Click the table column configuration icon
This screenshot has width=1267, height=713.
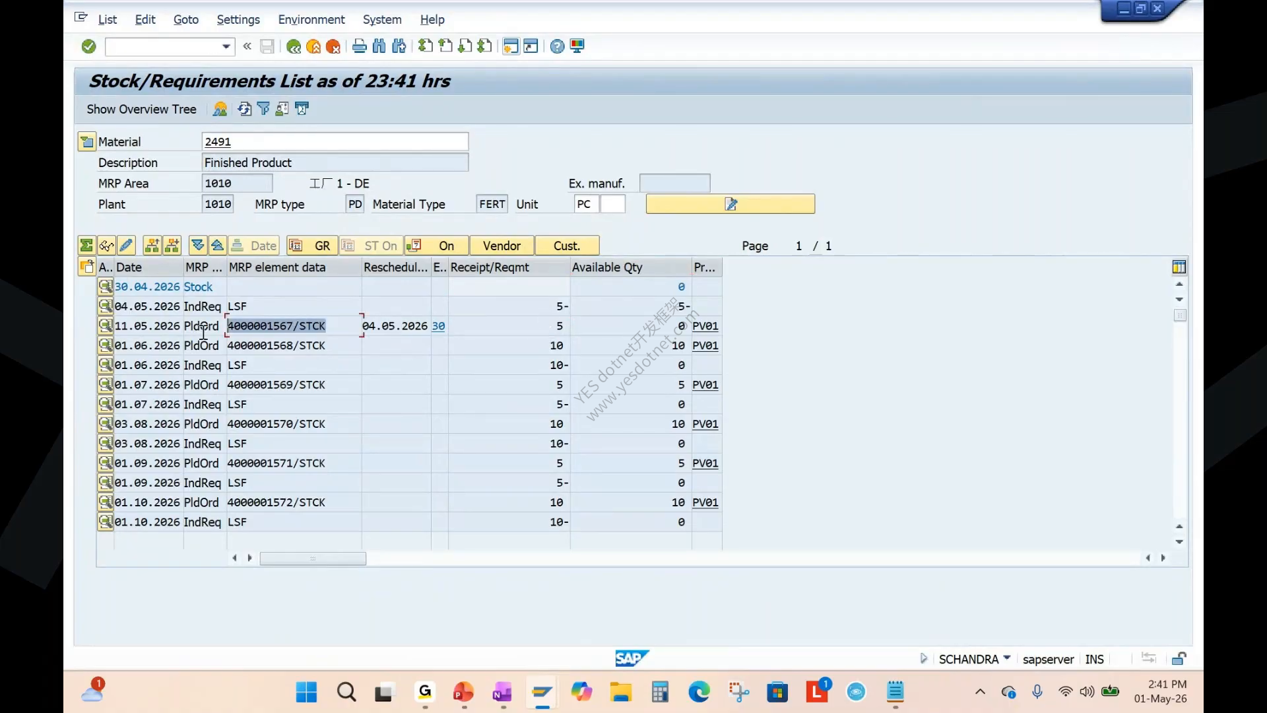1179,267
